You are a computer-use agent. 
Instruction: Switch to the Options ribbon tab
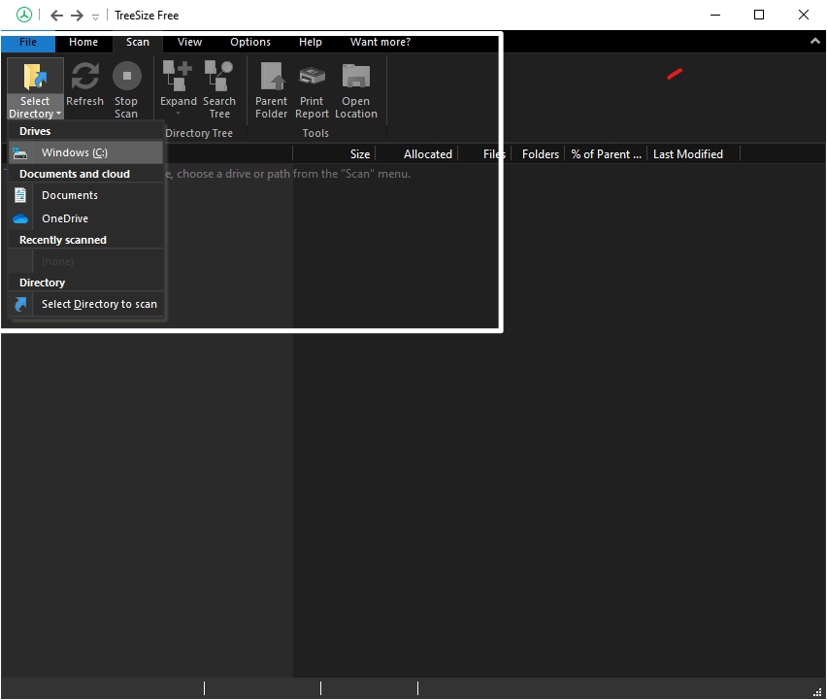click(x=250, y=42)
